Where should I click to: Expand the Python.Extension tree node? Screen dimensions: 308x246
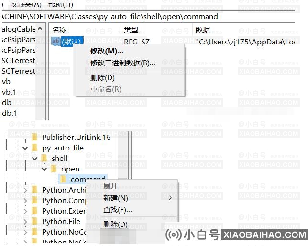point(25,211)
